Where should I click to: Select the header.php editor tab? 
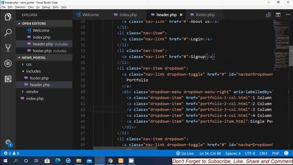point(167,15)
